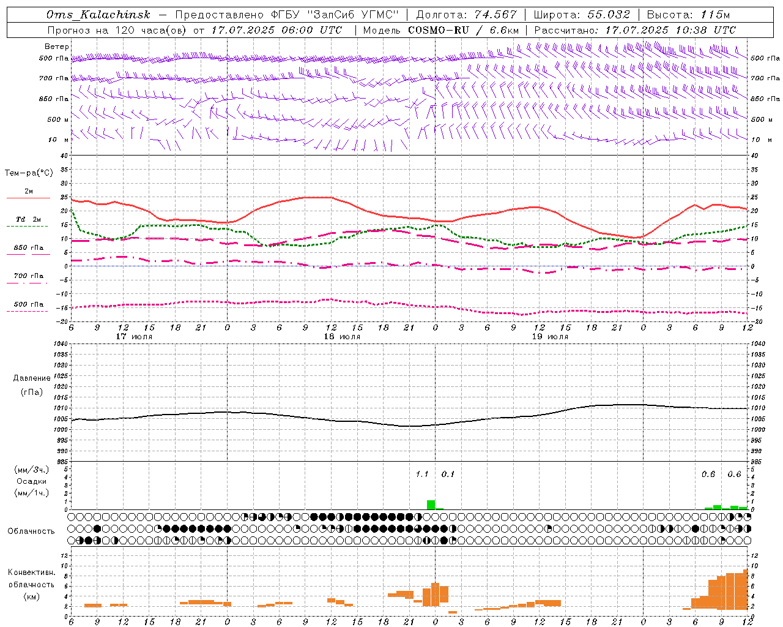Viewport: 783px width, 627px height.
Task: Click the 19 июля date label
Action: [550, 337]
